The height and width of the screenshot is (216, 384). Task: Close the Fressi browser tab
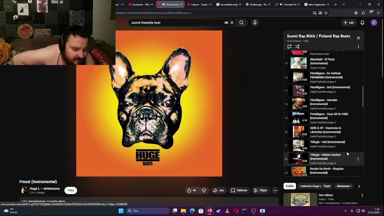point(181,4)
